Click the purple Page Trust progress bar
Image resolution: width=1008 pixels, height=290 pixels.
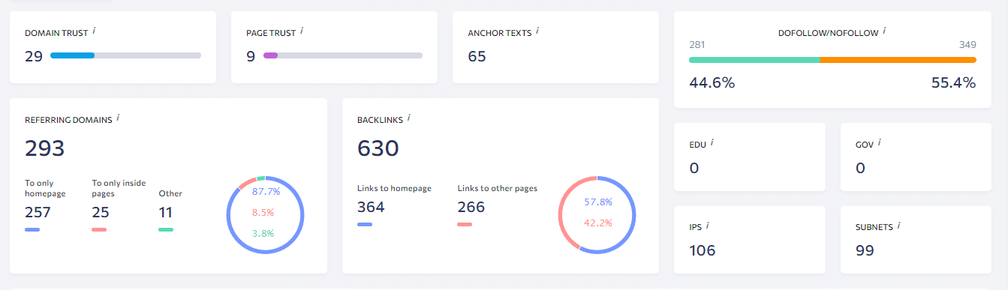[x=343, y=55]
